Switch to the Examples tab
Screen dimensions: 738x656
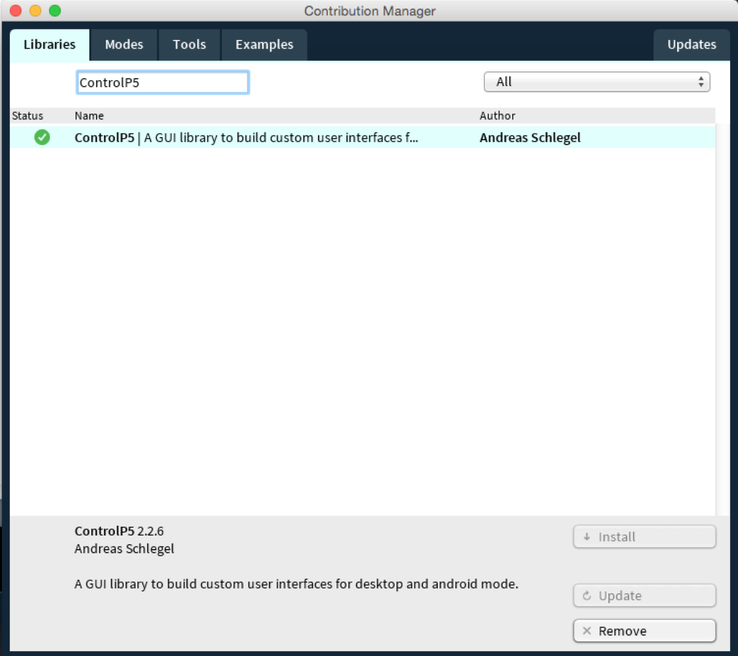(264, 45)
